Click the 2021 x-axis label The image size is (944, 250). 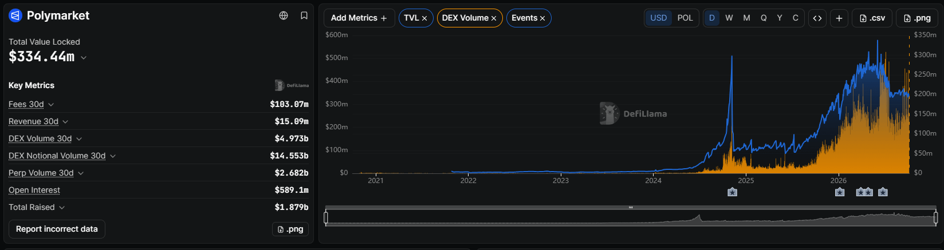click(x=376, y=181)
